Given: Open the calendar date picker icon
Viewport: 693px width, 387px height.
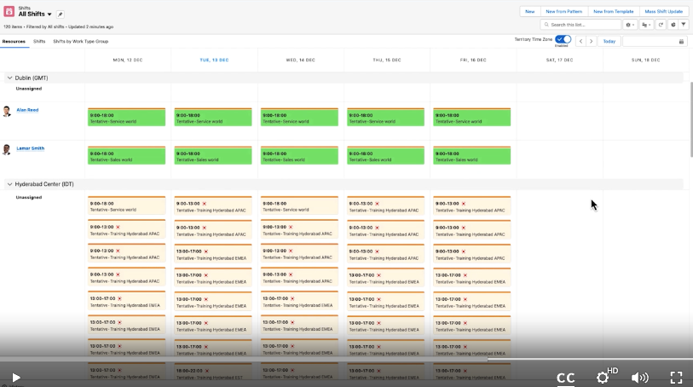Looking at the screenshot, I should (x=681, y=42).
